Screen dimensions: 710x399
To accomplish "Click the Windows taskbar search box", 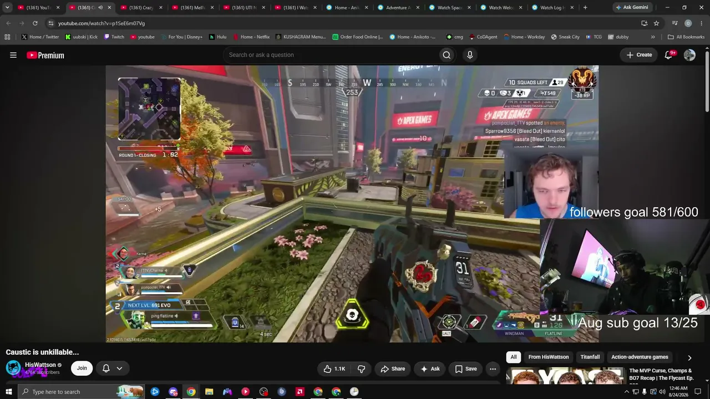I will tap(81, 392).
